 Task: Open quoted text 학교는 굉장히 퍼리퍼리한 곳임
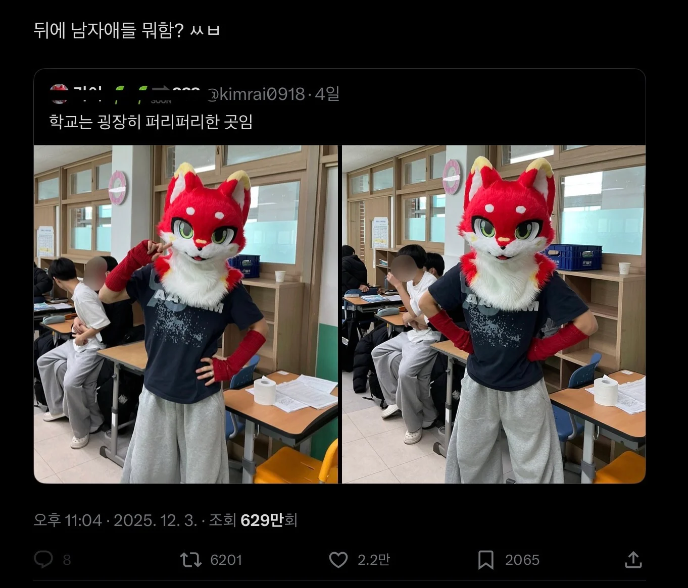151,122
